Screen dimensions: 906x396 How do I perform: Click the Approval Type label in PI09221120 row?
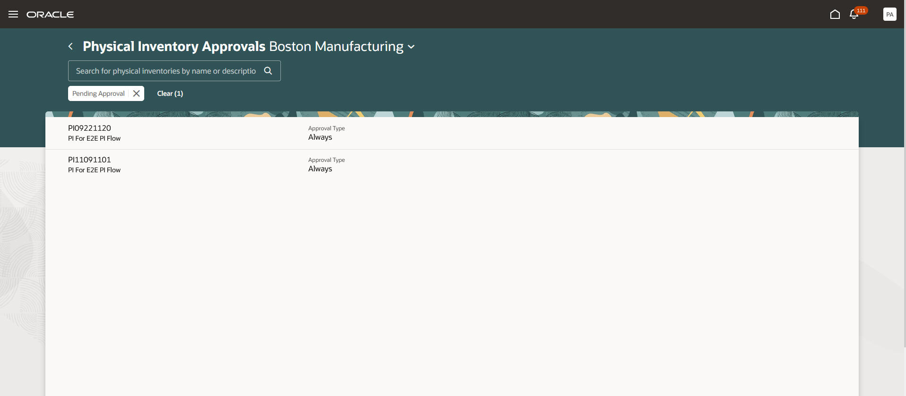pyautogui.click(x=326, y=128)
